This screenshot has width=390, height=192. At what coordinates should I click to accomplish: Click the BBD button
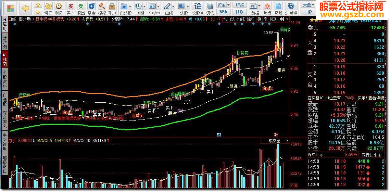pyautogui.click(x=223, y=12)
